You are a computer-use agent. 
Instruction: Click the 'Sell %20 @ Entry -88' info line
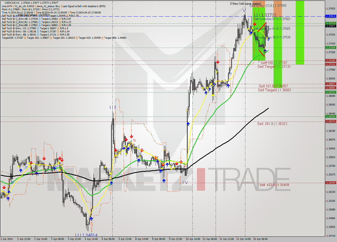[36, 34]
